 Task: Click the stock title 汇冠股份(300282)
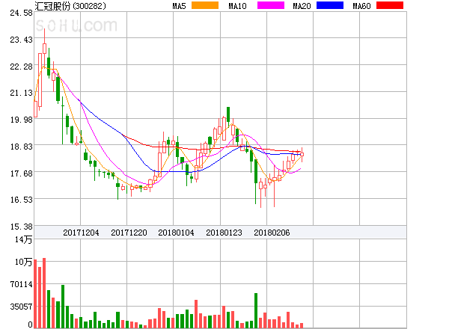70,6
